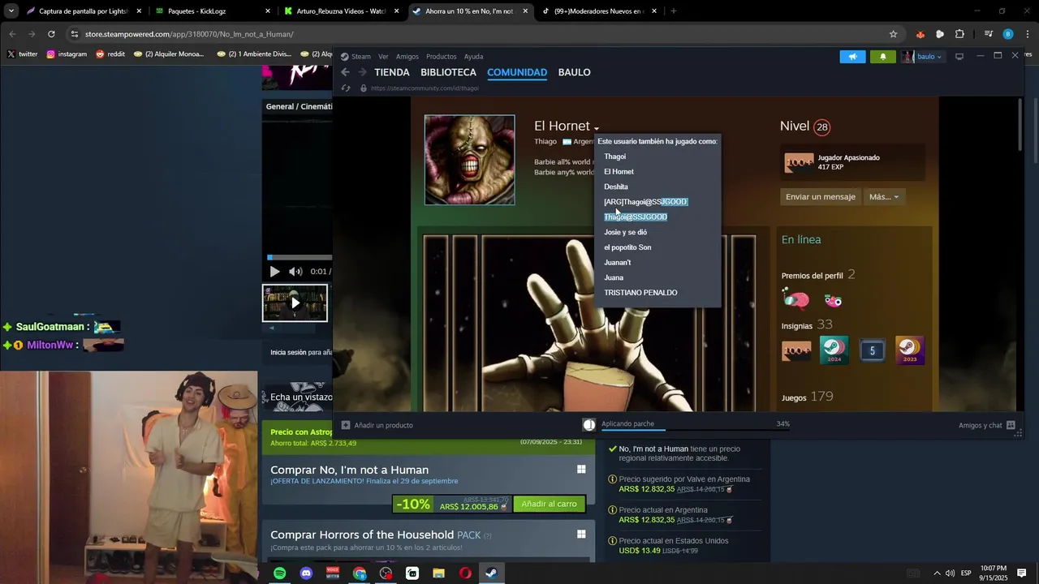Expand El Hornet name history arrow
1039x584 pixels.
[596, 128]
